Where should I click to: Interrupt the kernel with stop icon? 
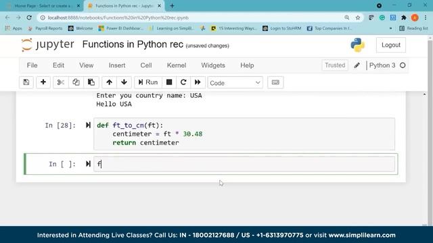click(169, 82)
